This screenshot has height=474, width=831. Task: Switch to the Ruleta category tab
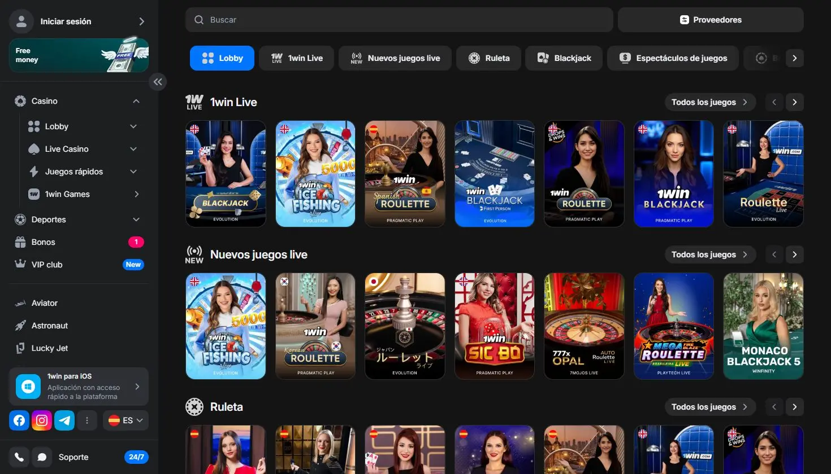[x=488, y=58]
